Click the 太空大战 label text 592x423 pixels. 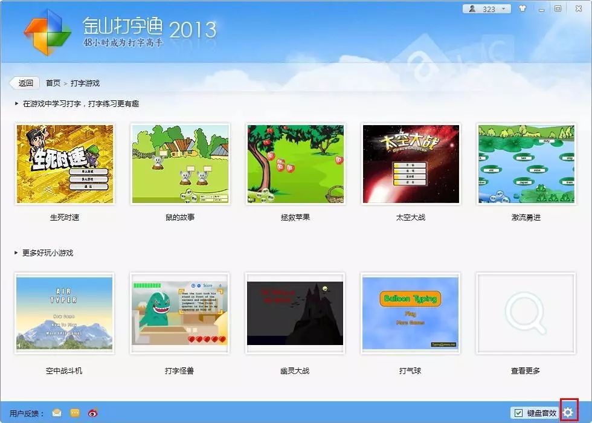point(411,217)
